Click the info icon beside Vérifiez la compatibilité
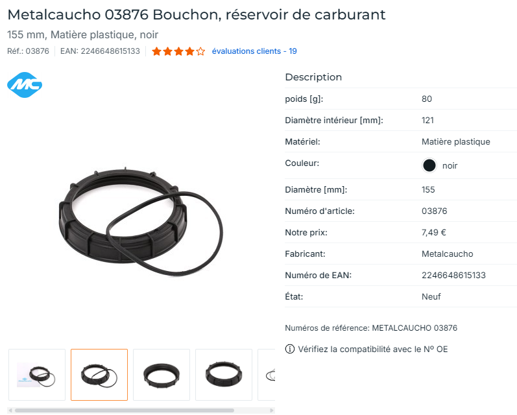This screenshot has width=517, height=415. point(289,349)
